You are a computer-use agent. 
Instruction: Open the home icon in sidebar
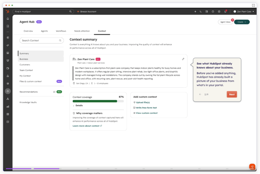click(8, 19)
